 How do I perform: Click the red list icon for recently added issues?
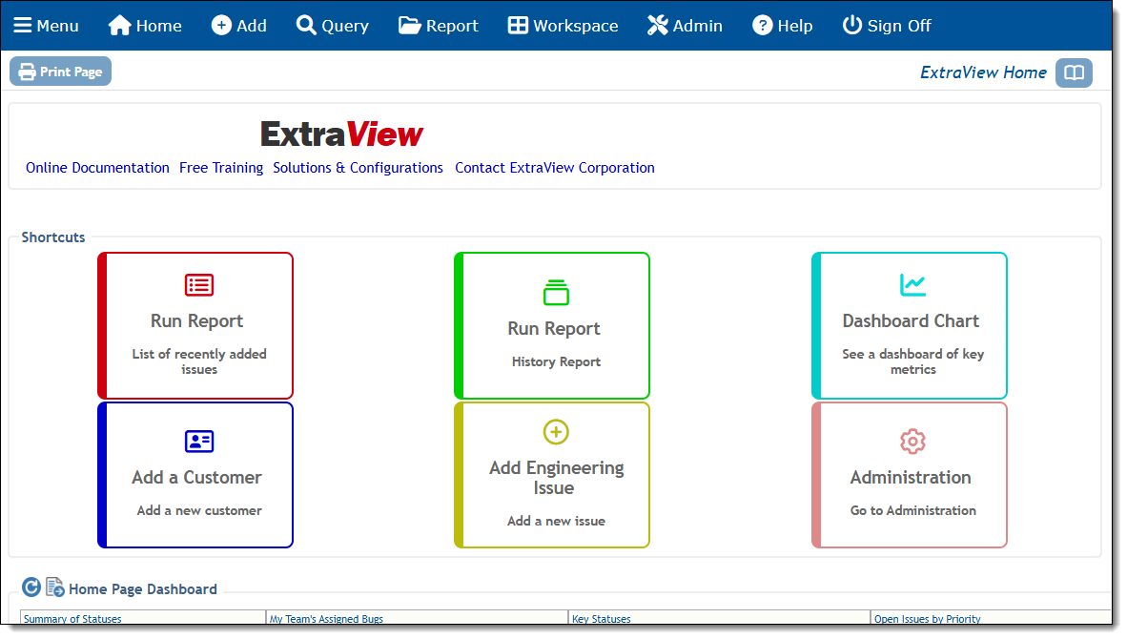click(x=198, y=285)
